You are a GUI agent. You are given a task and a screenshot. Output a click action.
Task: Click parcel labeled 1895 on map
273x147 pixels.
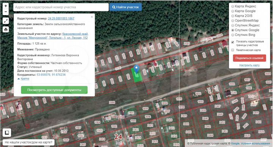[179, 99]
